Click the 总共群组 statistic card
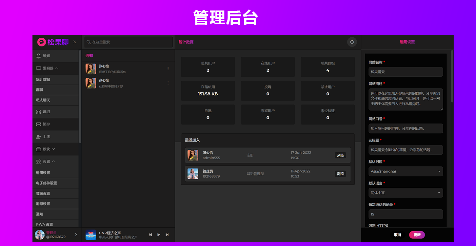The height and width of the screenshot is (246, 476). pos(328,67)
